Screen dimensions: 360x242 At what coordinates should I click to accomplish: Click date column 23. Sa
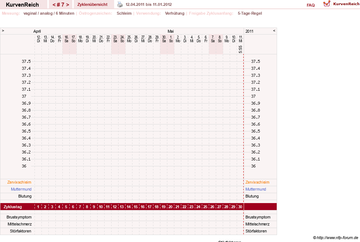(115, 39)
